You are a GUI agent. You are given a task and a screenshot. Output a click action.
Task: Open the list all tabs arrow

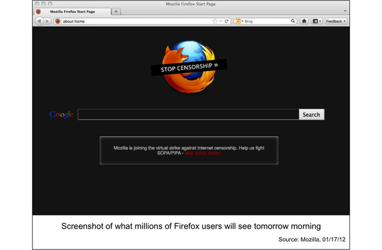coord(345,11)
